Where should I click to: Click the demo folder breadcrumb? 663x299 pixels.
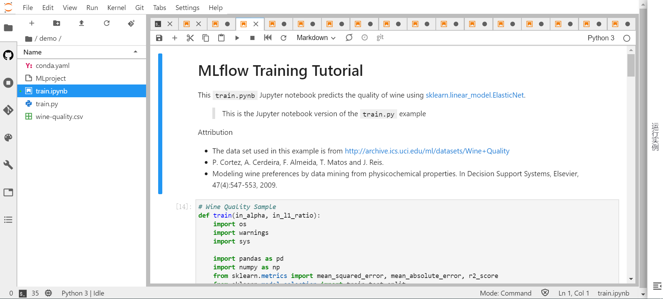tap(48, 38)
